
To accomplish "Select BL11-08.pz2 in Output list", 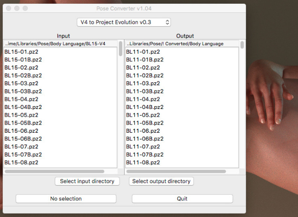I will pyautogui.click(x=143, y=162).
